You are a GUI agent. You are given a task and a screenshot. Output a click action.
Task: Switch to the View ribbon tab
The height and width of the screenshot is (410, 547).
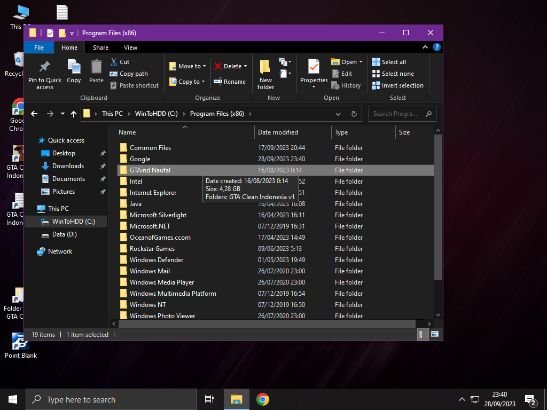[130, 48]
